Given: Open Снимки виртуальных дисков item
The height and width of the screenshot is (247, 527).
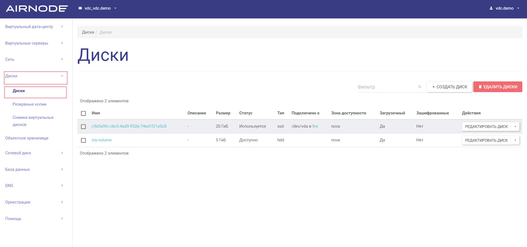Looking at the screenshot, I should (33, 121).
